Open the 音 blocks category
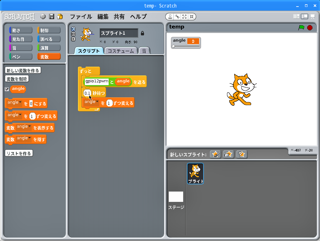This screenshot has height=241, width=320. point(21,48)
